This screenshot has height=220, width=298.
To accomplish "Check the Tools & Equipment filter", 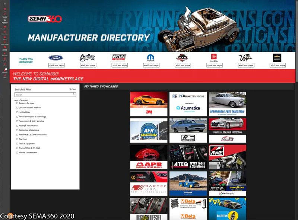I will coord(17,144).
